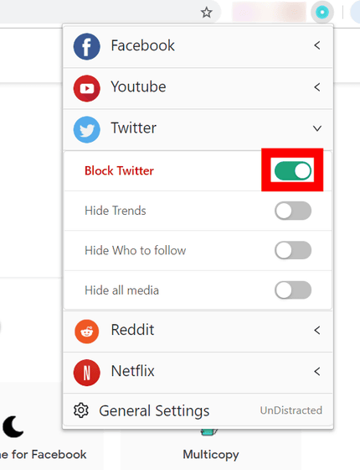Expand the Youtube section arrow
This screenshot has height=470, width=360.
[x=317, y=87]
